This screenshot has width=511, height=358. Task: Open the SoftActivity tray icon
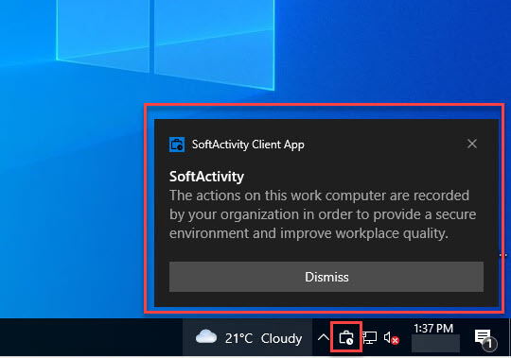[x=346, y=337]
